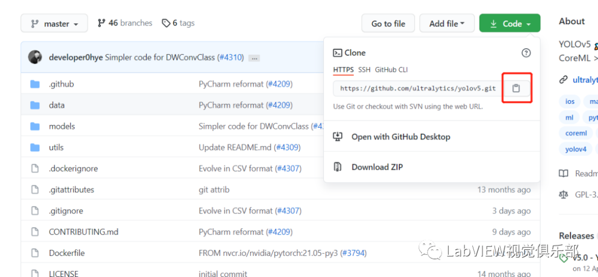This screenshot has height=277, width=598.
Task: Click the Go to file button
Action: click(x=388, y=24)
